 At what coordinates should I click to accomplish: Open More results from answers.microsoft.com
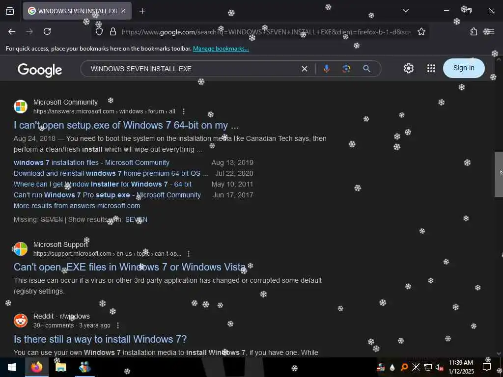tap(77, 206)
